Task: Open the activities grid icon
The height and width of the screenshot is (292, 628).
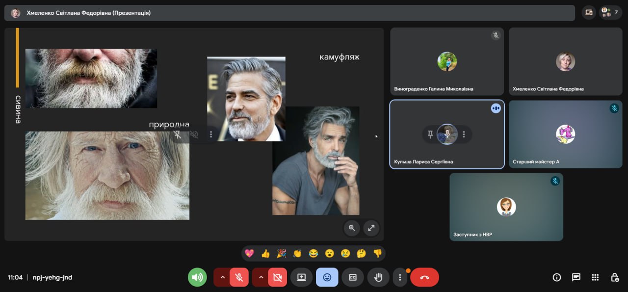Action: click(x=595, y=277)
